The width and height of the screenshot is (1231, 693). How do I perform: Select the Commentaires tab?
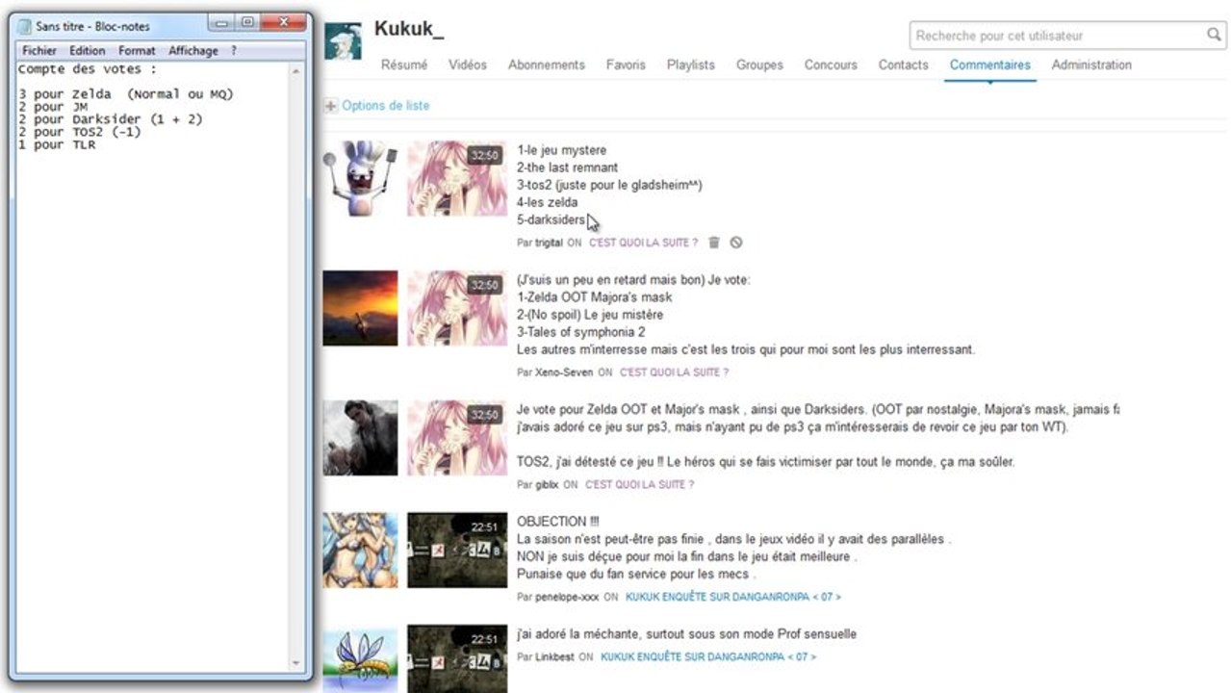990,65
